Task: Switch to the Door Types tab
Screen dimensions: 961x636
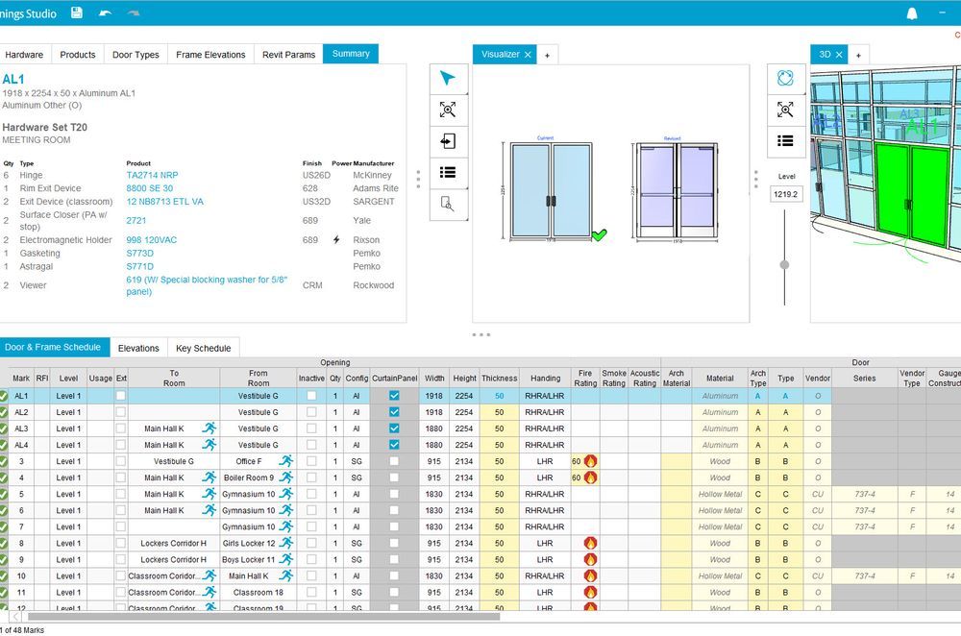Action: coord(136,55)
